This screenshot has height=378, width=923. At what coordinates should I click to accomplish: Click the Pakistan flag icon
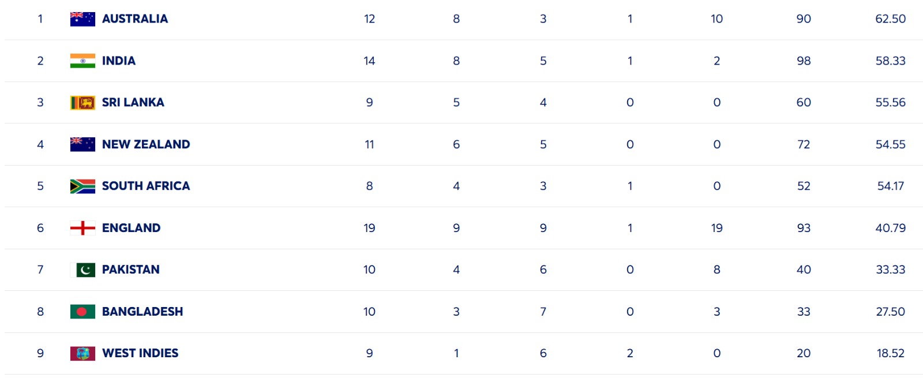[82, 270]
